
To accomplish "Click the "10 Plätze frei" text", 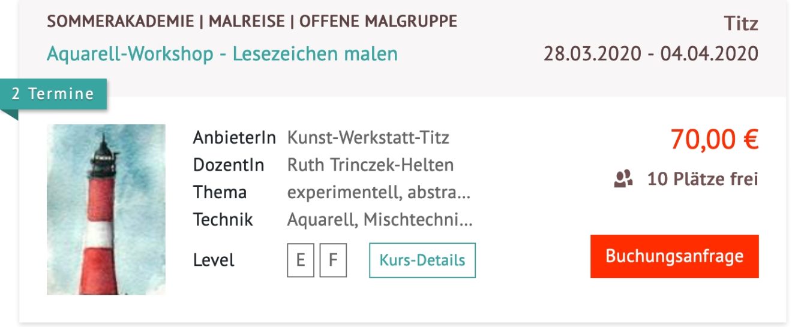I will click(x=702, y=178).
